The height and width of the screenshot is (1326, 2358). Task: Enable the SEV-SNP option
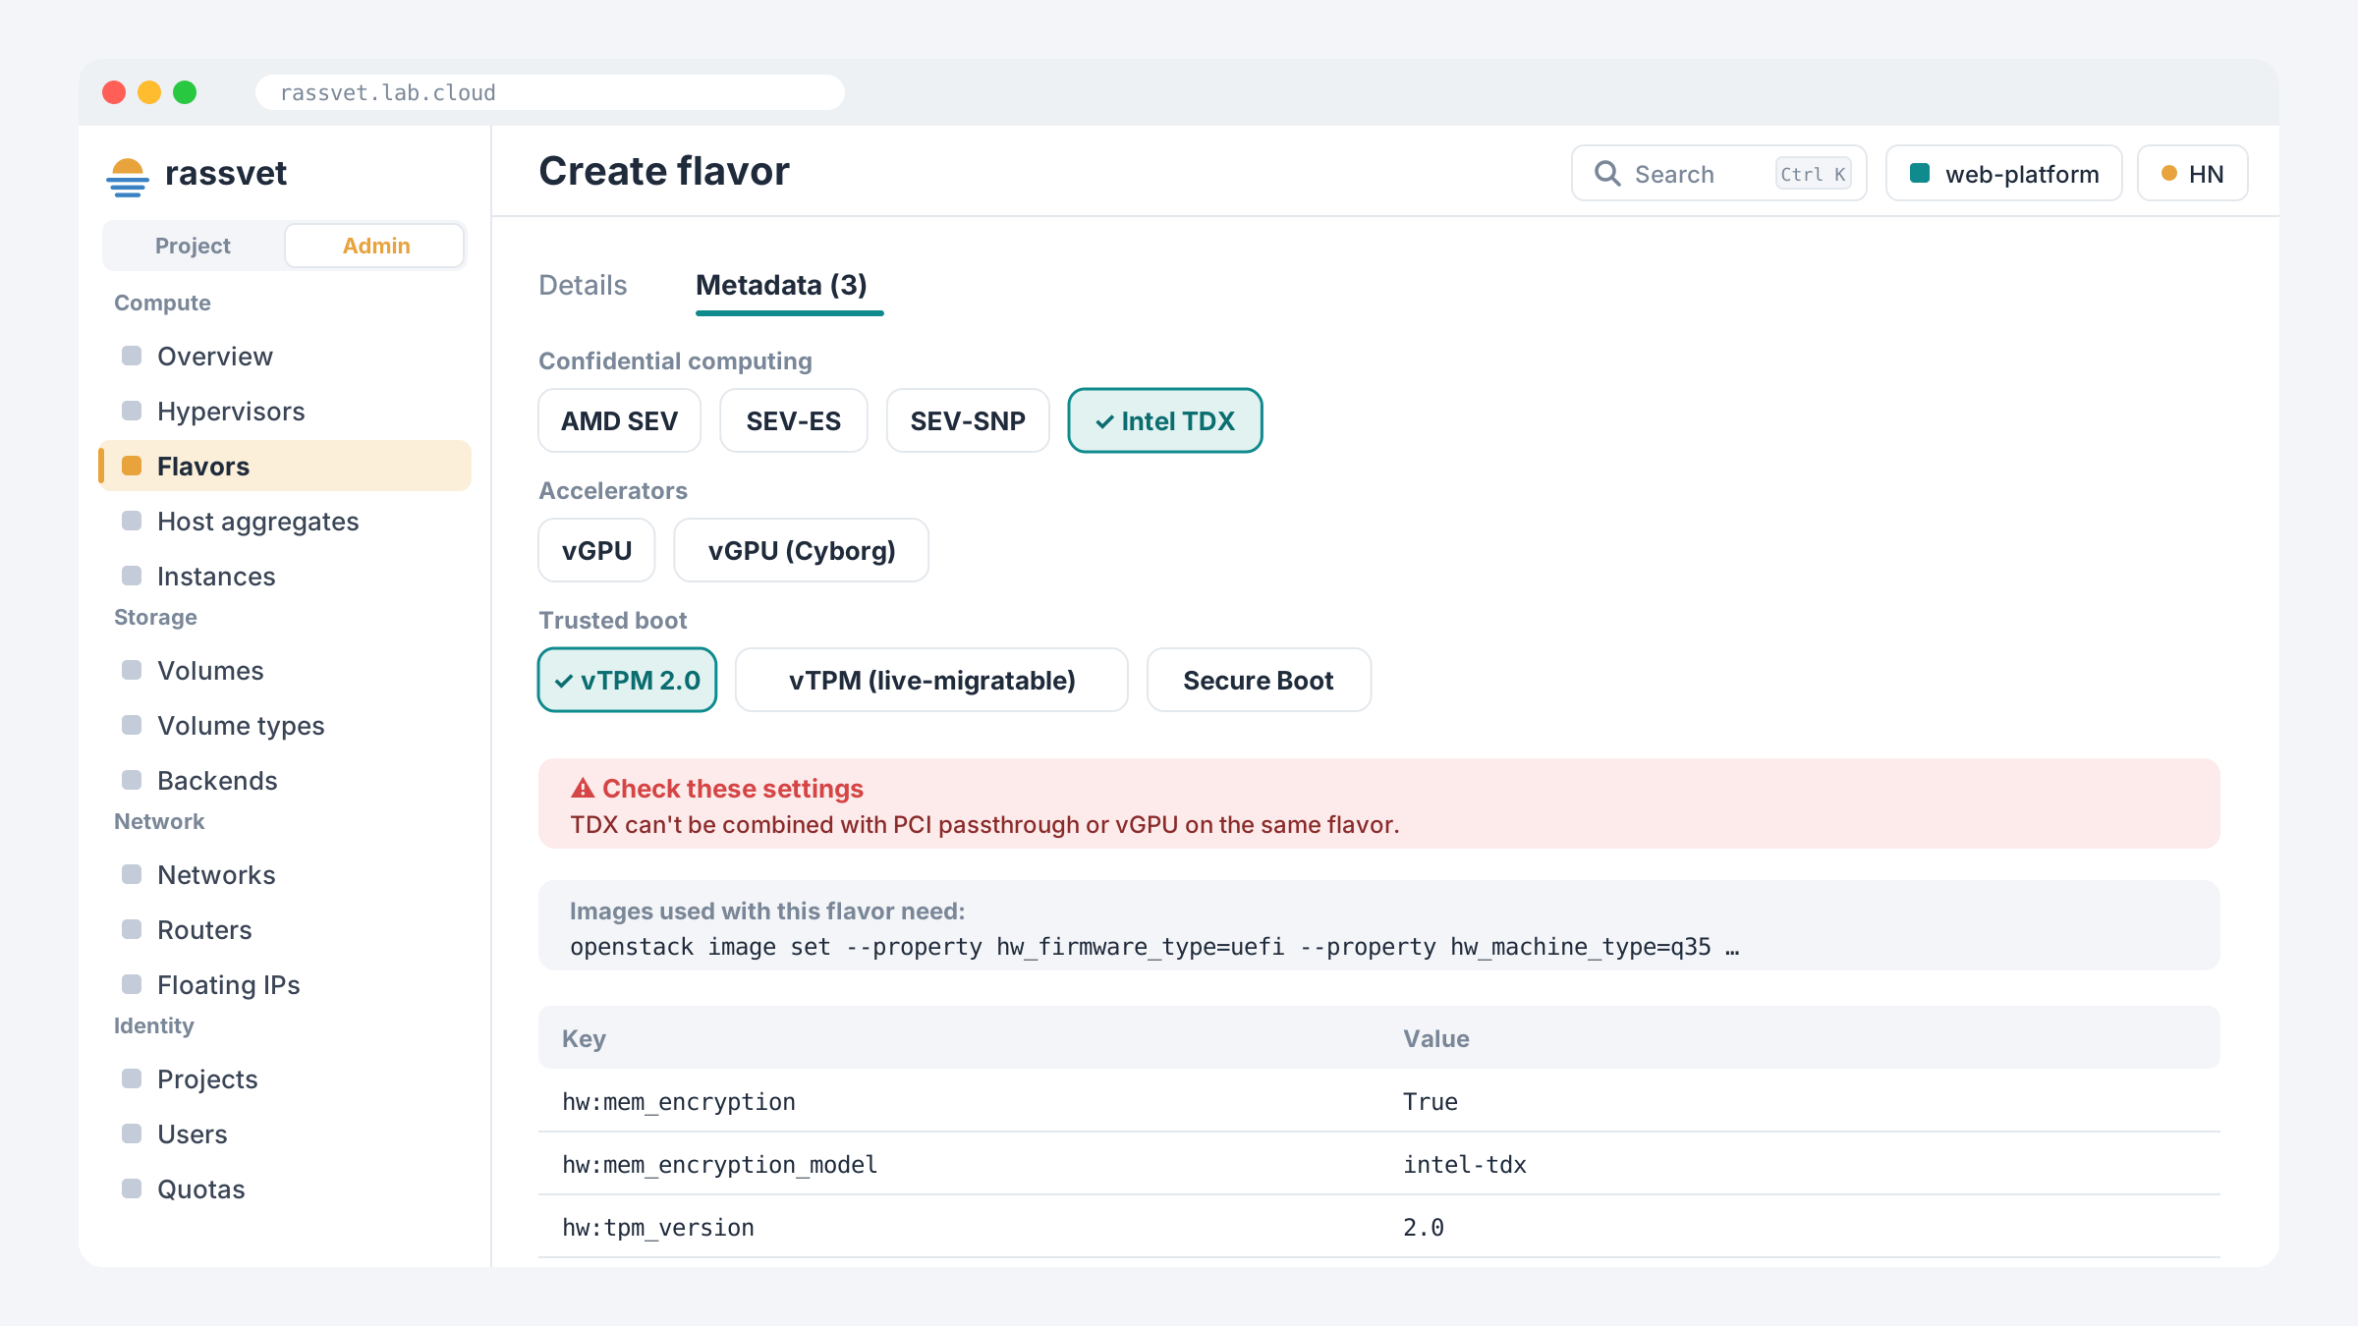coord(968,420)
